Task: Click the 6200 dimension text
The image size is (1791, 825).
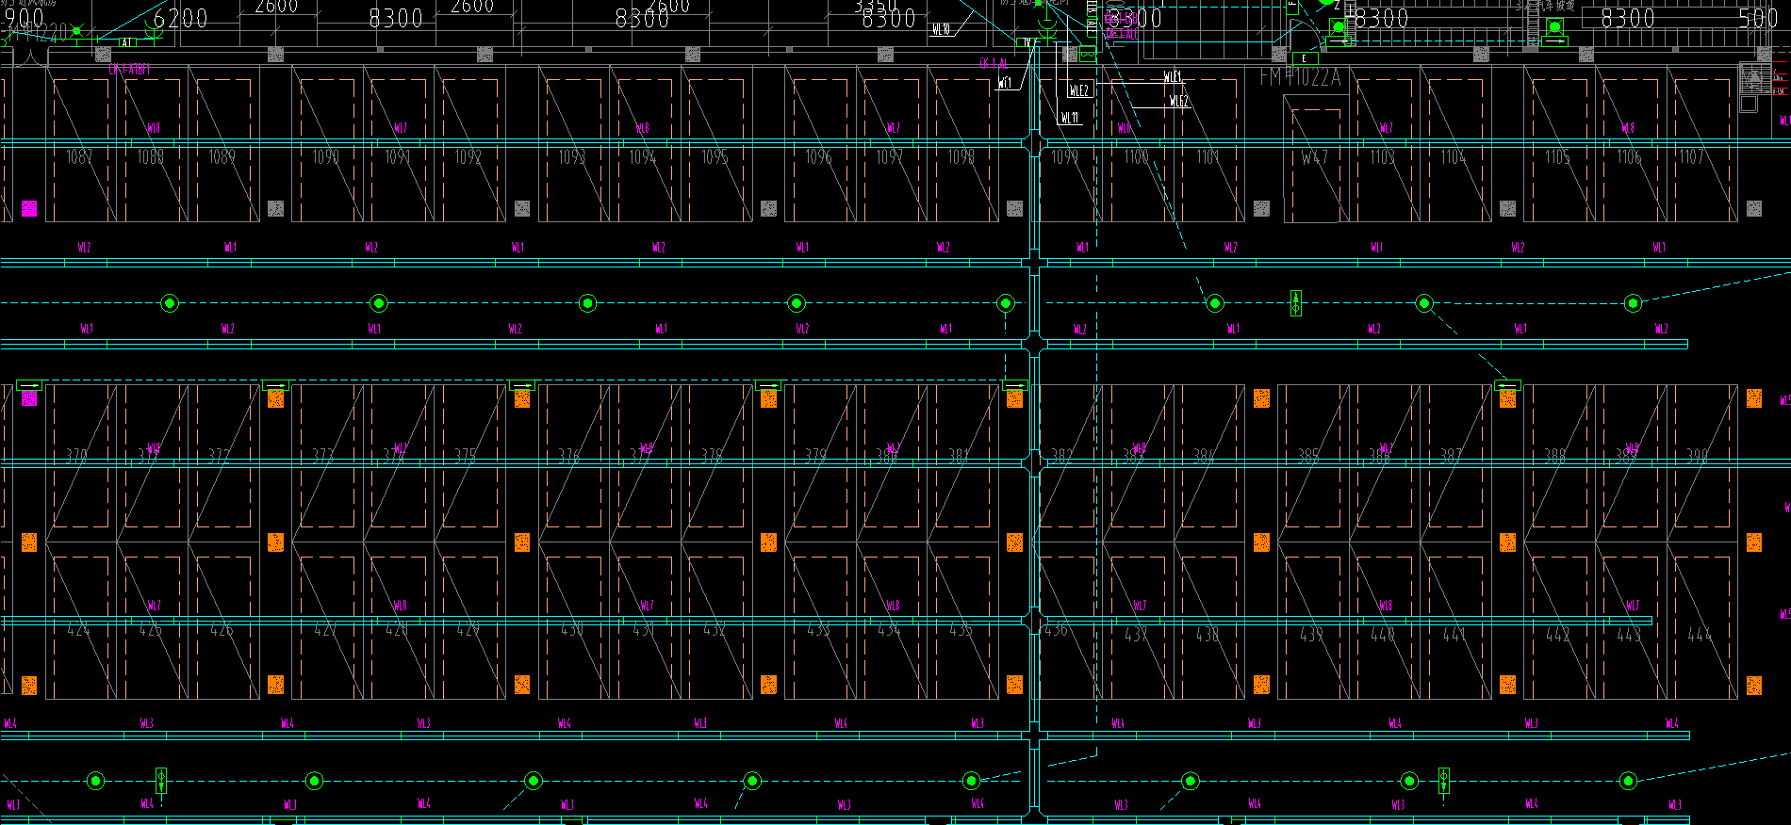Action: click(180, 19)
